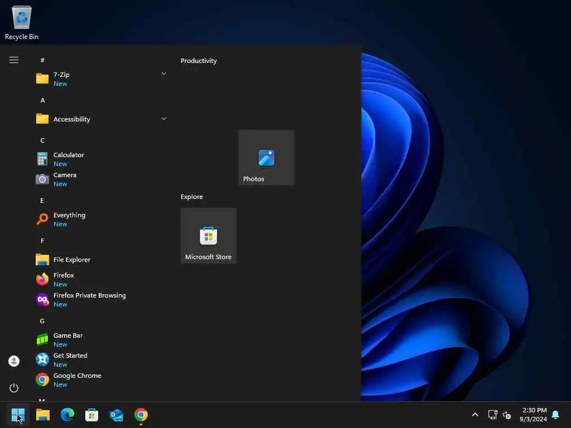Screen dimensions: 571x428
Task: Click the Productivity group header
Action: [x=199, y=61]
